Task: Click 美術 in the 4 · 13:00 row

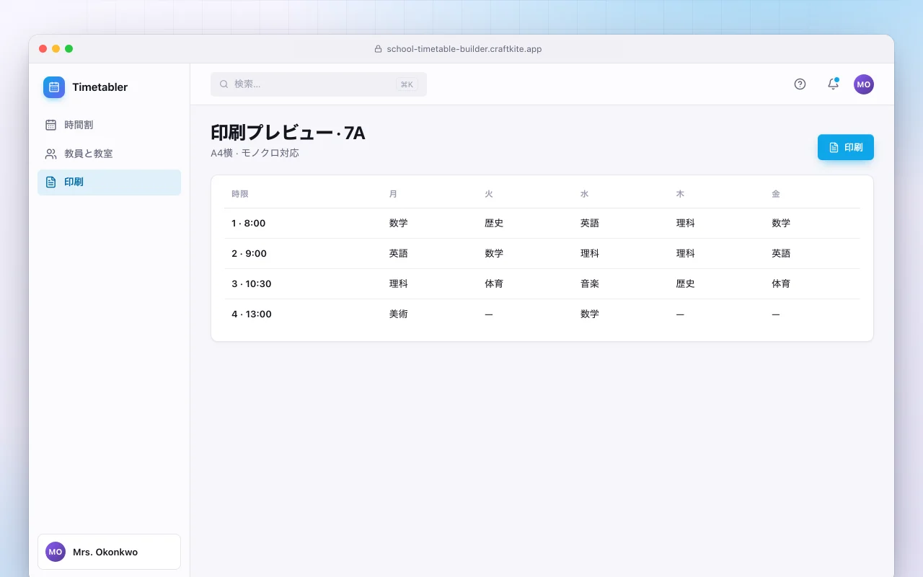Action: 399,314
